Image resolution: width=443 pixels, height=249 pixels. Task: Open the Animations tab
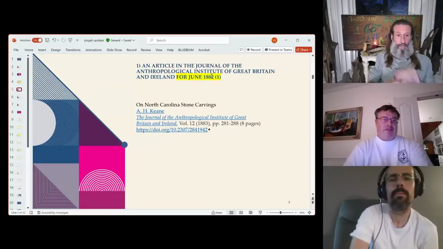(93, 50)
